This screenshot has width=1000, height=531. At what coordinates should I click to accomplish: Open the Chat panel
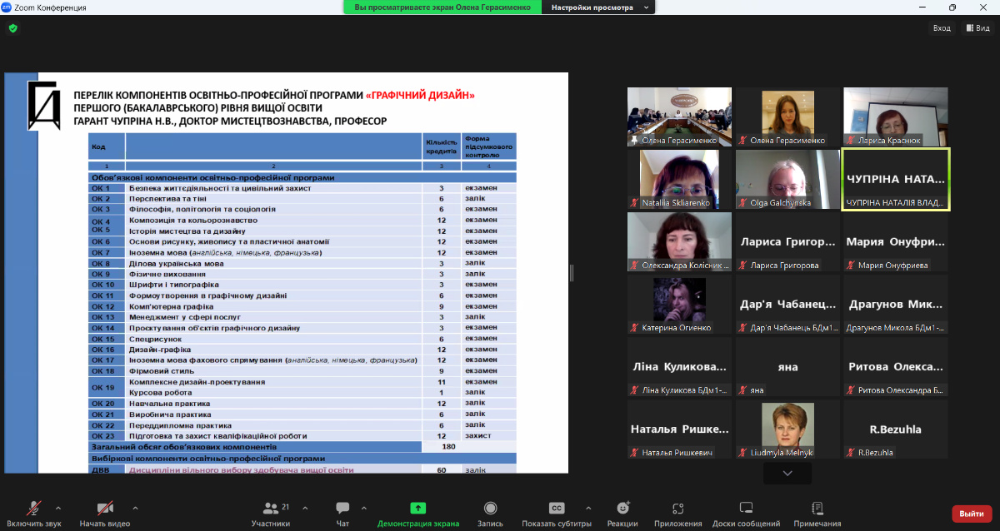[x=342, y=509]
